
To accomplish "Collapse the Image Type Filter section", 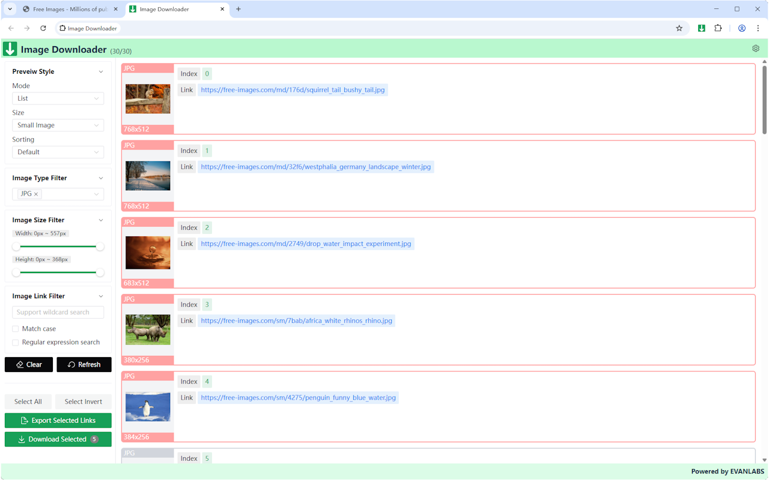I will pos(101,178).
